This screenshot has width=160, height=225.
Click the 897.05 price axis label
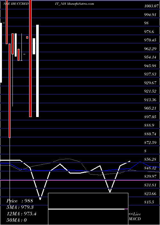pos(150,117)
